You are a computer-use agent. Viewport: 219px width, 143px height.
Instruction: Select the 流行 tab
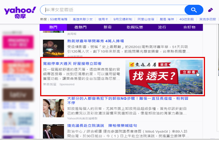162,27
